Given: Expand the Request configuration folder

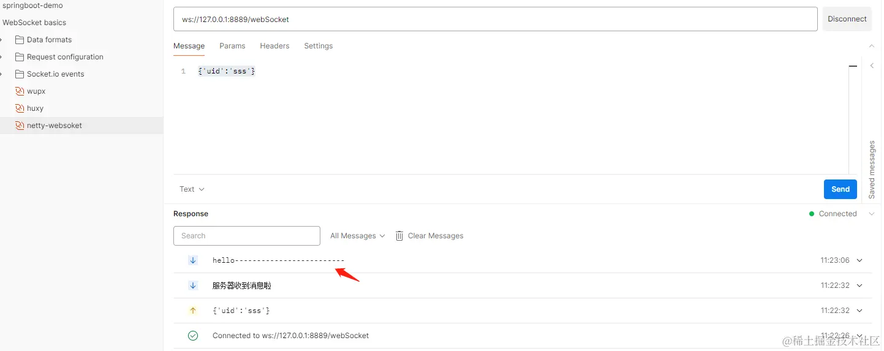Looking at the screenshot, I should click(x=59, y=57).
